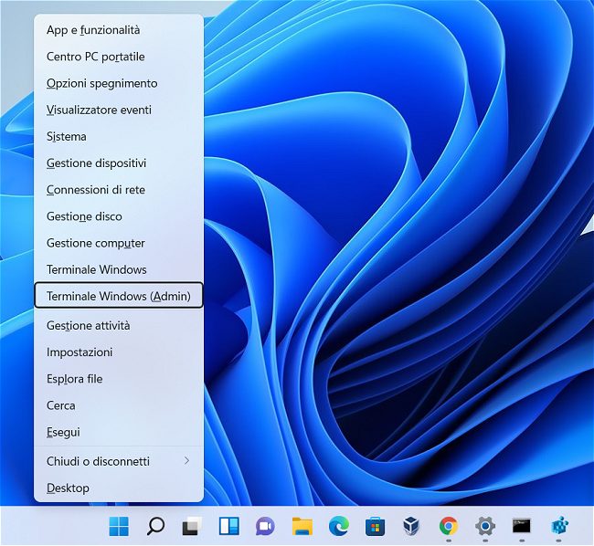Choose the Sistema menu entry
The height and width of the screenshot is (546, 594).
point(119,137)
